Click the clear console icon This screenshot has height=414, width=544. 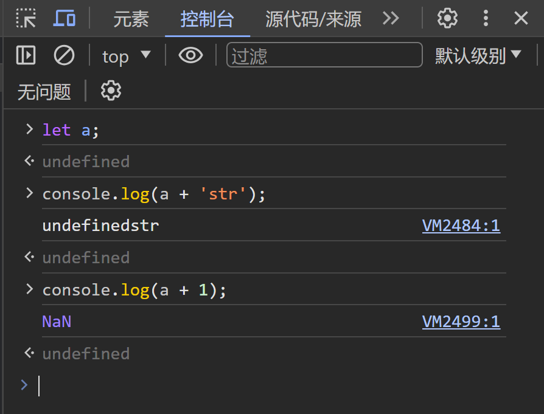pyautogui.click(x=65, y=55)
